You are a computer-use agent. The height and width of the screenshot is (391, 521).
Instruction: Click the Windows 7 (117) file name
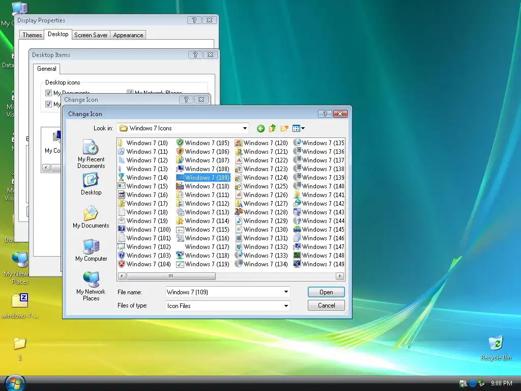click(207, 247)
